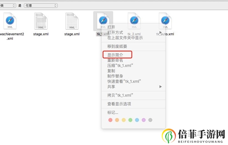Choose 制作替身 from the context menu

tap(115, 76)
